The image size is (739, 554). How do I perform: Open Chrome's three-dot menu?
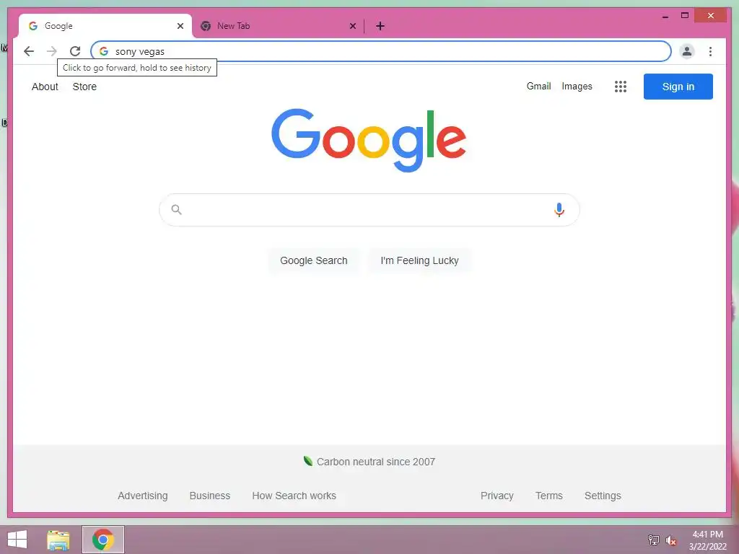point(710,51)
